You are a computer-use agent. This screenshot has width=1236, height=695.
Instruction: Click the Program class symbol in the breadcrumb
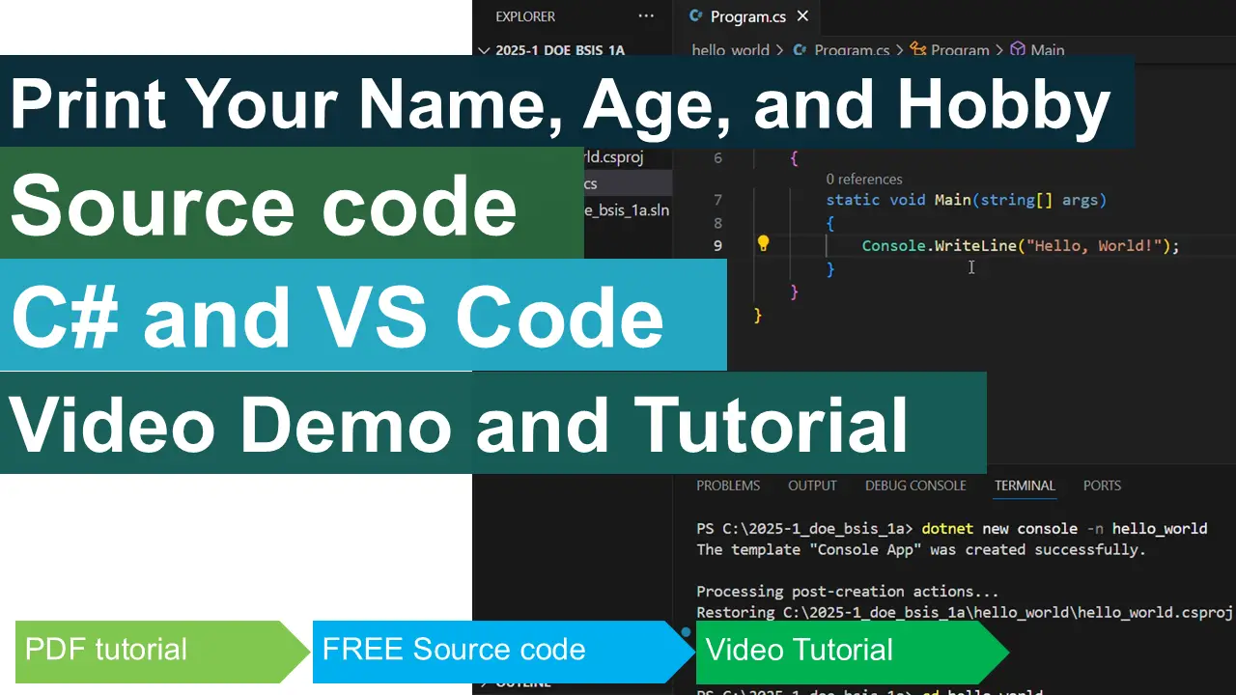[962, 50]
